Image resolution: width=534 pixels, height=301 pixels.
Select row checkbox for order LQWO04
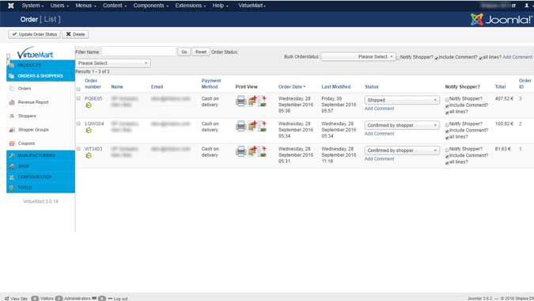tap(78, 124)
